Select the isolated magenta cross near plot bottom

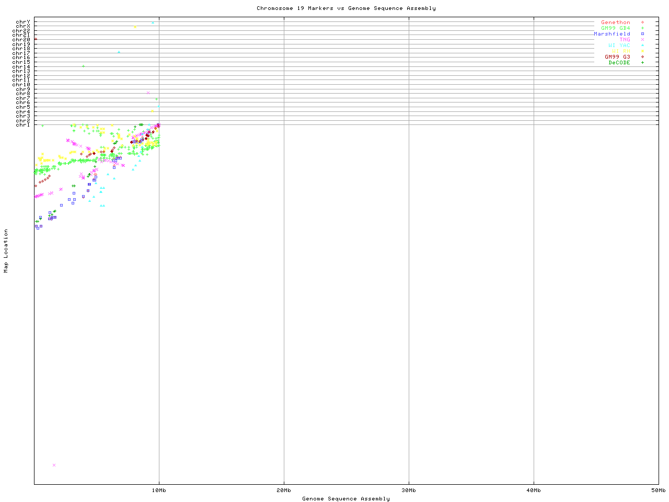[54, 465]
